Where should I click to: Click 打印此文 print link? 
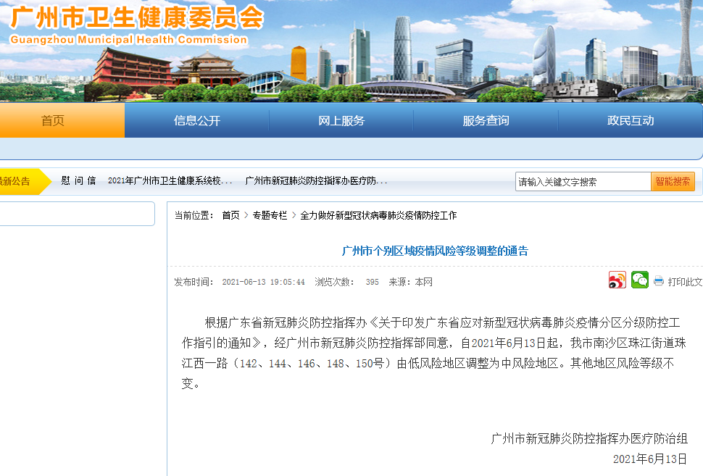(685, 282)
